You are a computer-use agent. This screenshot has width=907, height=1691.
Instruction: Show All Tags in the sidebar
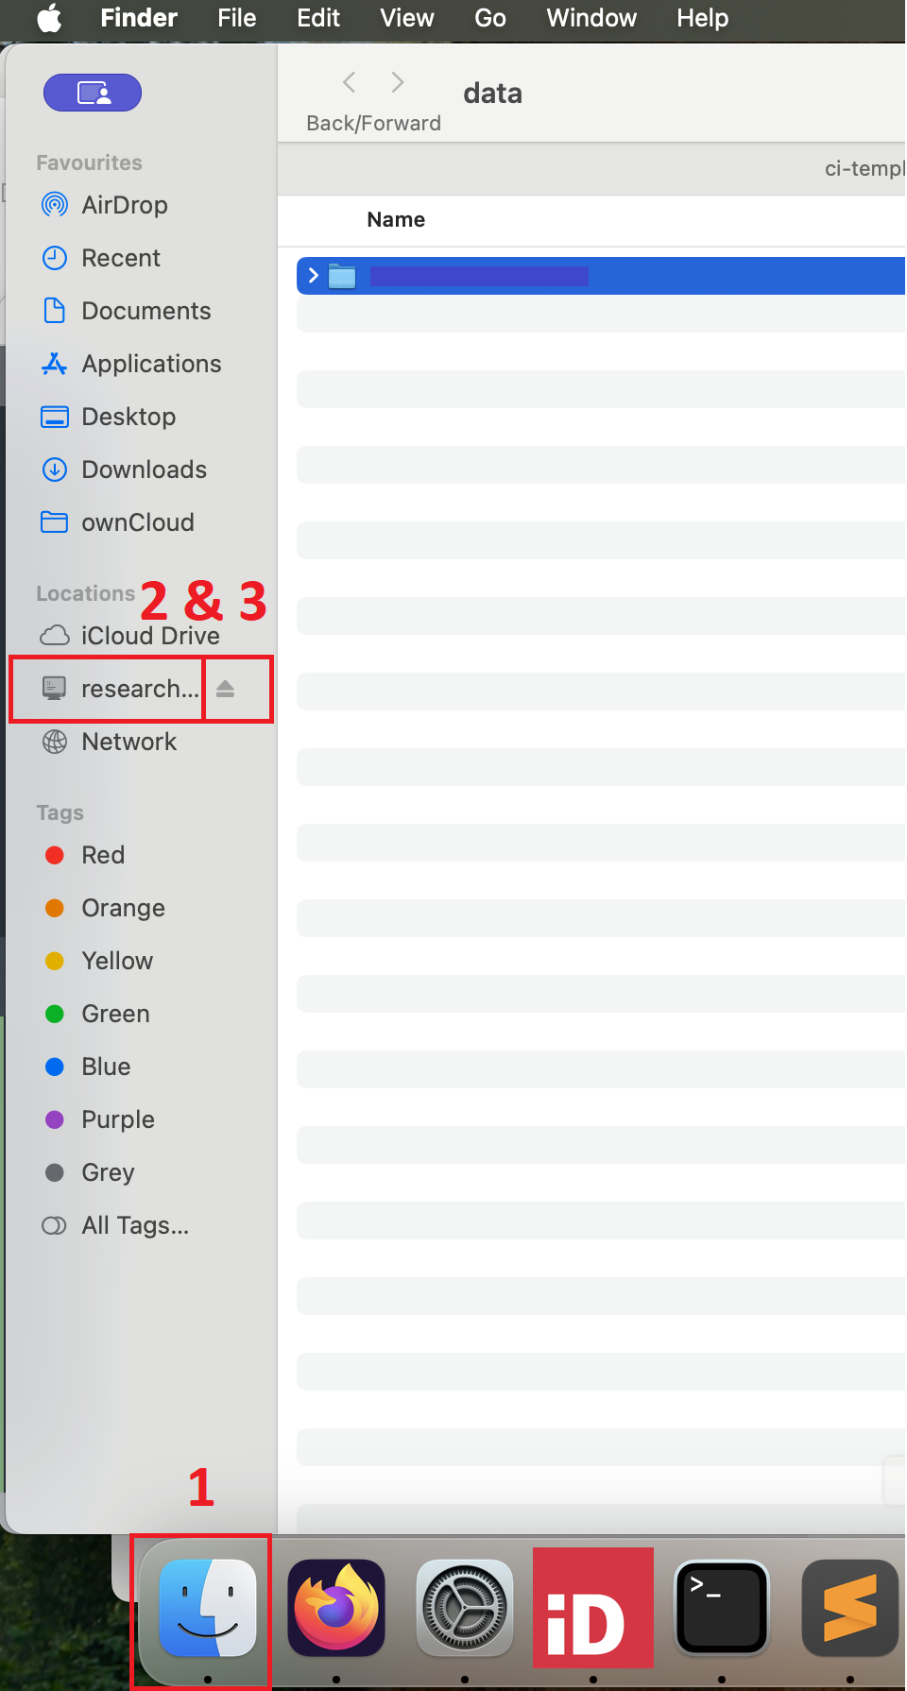coord(134,1225)
